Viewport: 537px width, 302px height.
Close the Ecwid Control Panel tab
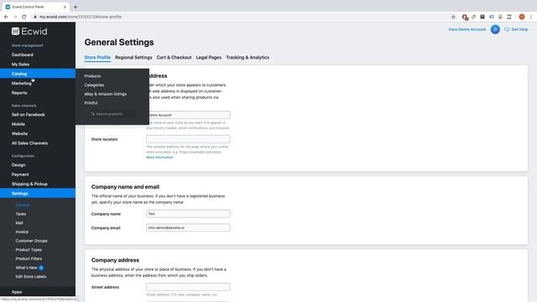65,7
